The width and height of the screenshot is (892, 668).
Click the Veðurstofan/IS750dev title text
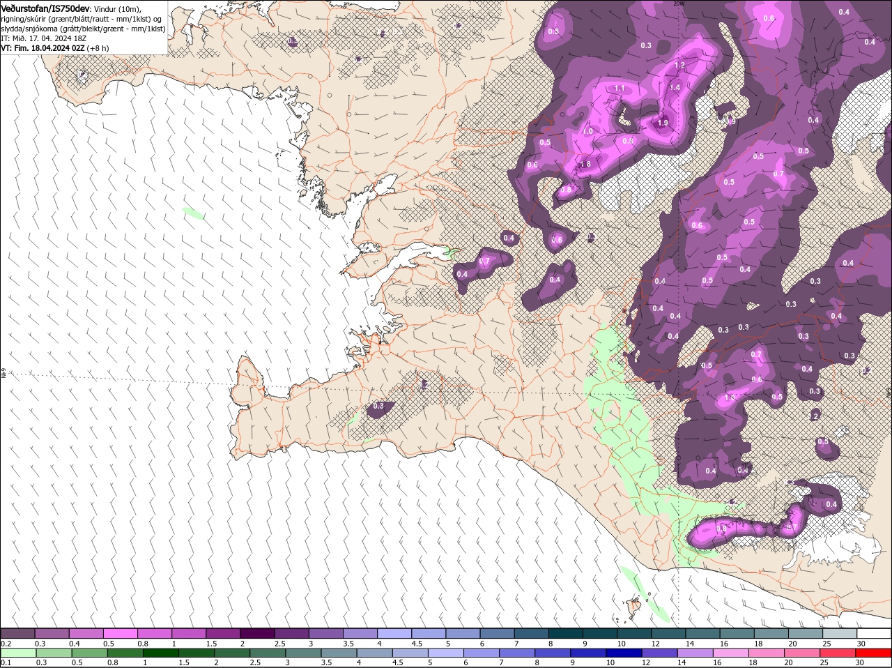[x=45, y=8]
